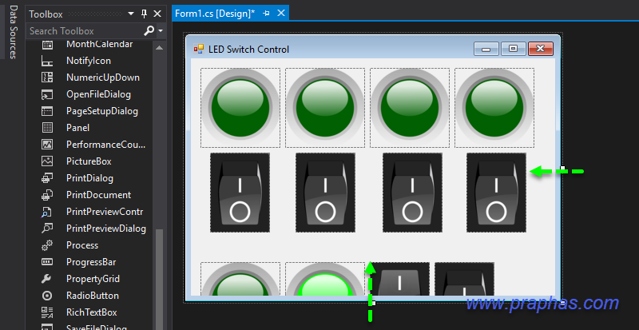This screenshot has width=639, height=330.
Task: Select the PrintPreviewControl magnifier icon
Action: [x=47, y=212]
